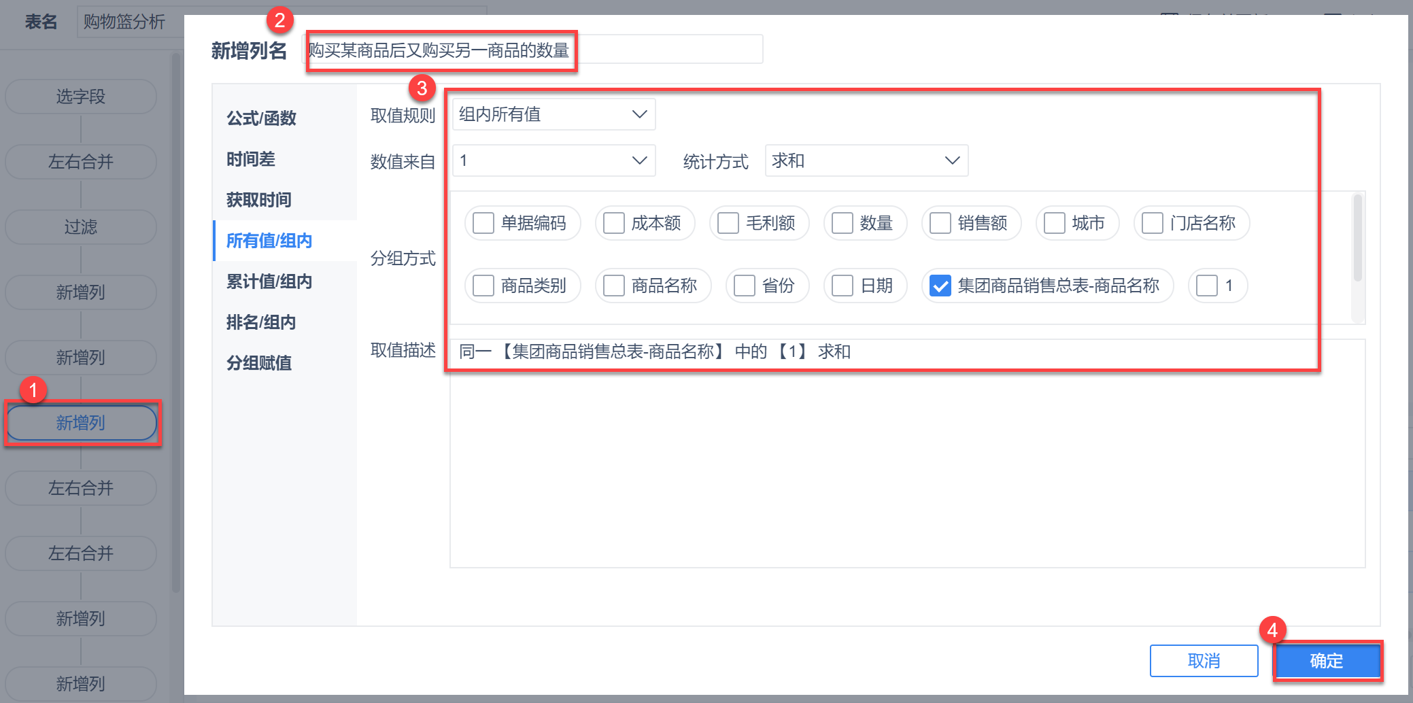Select the 销售额 grouping checkbox
This screenshot has height=703, width=1413.
(x=940, y=223)
